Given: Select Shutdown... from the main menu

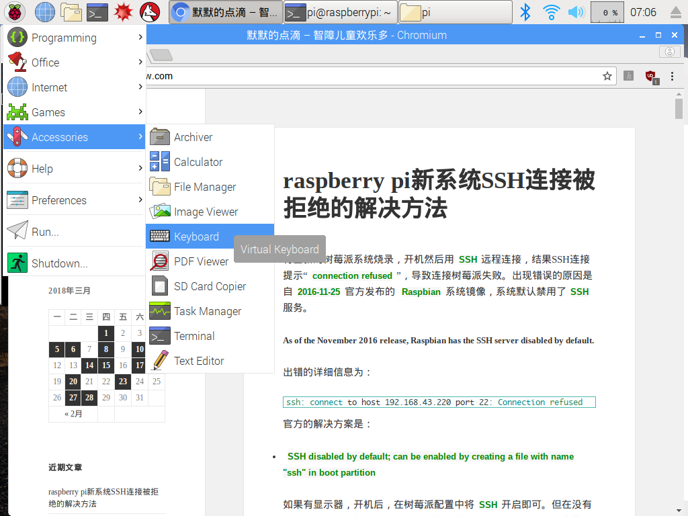Looking at the screenshot, I should pos(59,263).
